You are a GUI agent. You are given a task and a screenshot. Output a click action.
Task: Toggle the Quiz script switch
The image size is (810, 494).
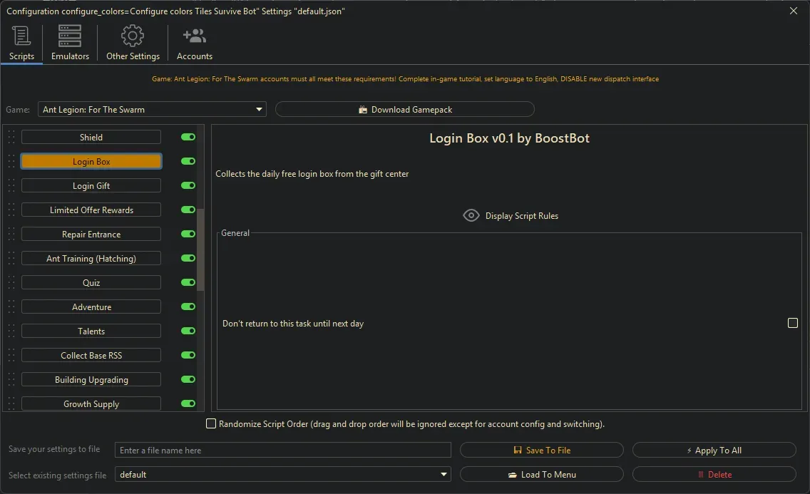tap(188, 282)
